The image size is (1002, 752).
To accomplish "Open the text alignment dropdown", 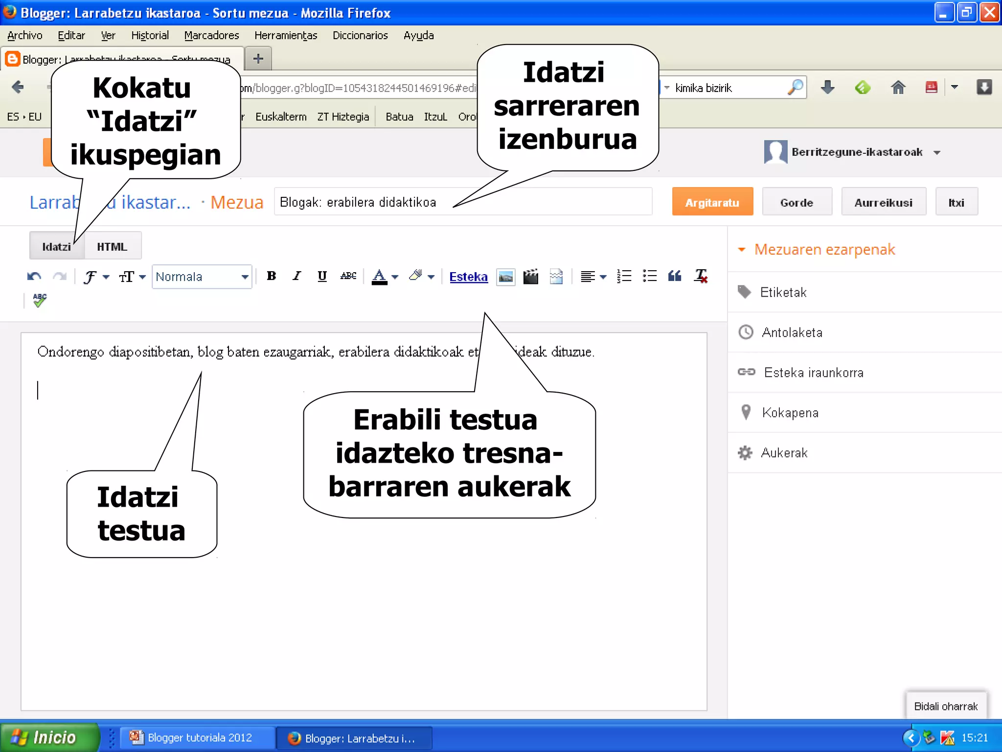I will pyautogui.click(x=593, y=277).
